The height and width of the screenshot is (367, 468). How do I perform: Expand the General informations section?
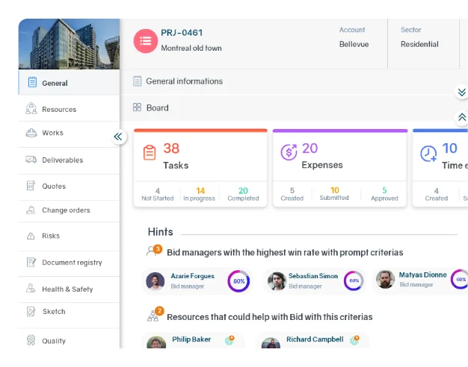[x=461, y=92]
